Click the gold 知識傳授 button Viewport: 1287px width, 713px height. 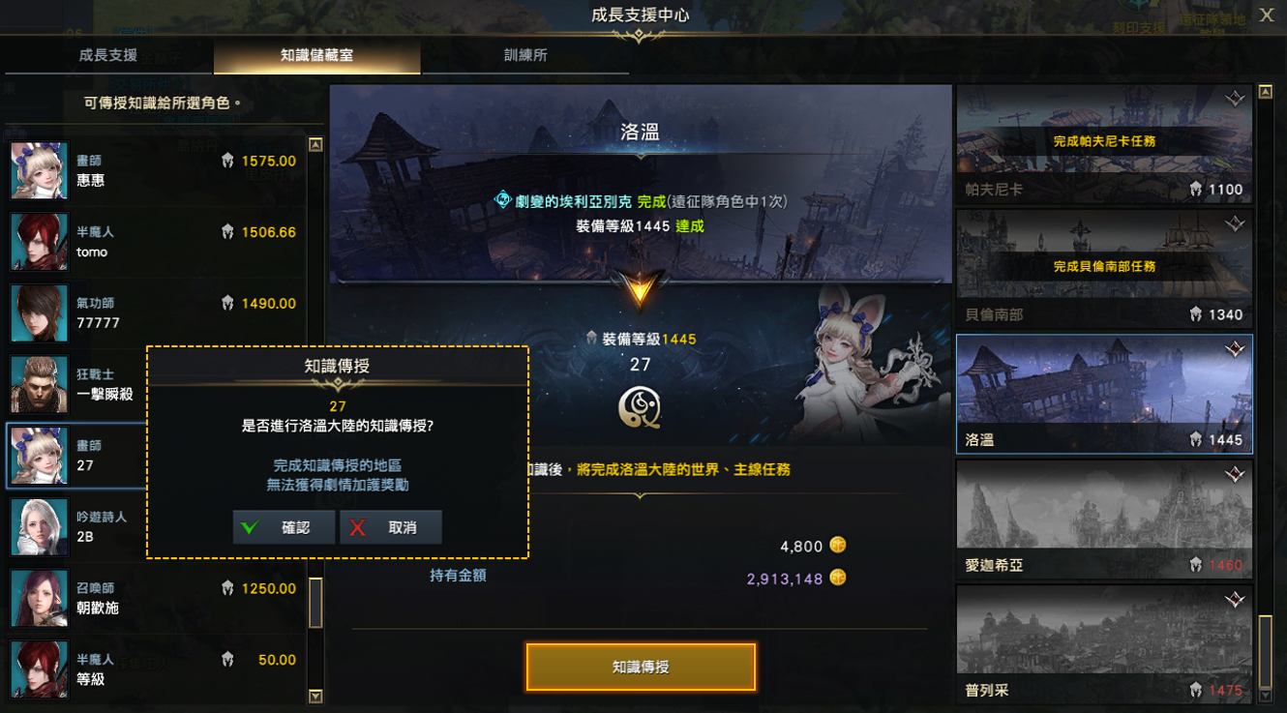(x=641, y=668)
